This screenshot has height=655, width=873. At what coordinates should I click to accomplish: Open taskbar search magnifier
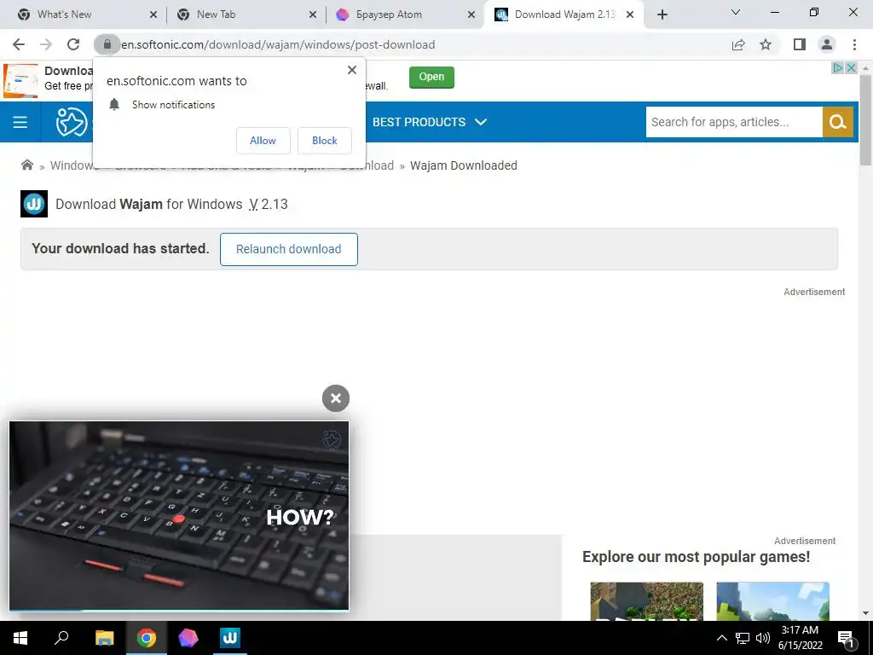[x=61, y=637]
